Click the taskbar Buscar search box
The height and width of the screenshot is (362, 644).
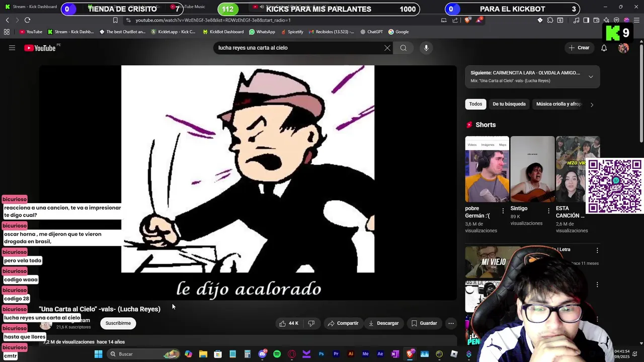pos(144,354)
